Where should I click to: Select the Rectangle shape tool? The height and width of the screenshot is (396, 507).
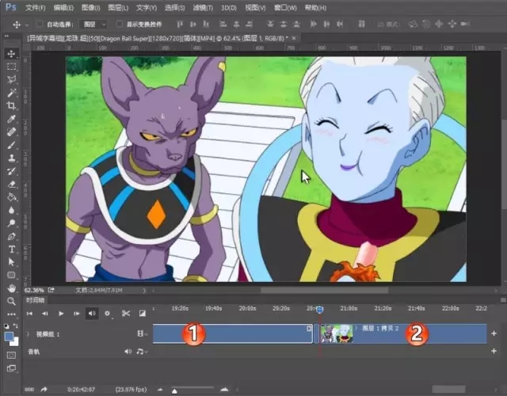(x=11, y=275)
